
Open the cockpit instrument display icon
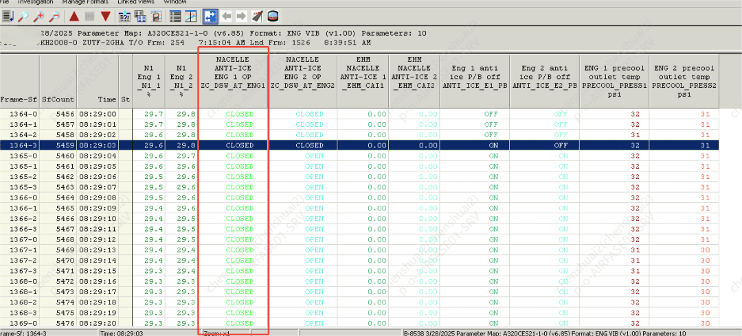coord(273,16)
